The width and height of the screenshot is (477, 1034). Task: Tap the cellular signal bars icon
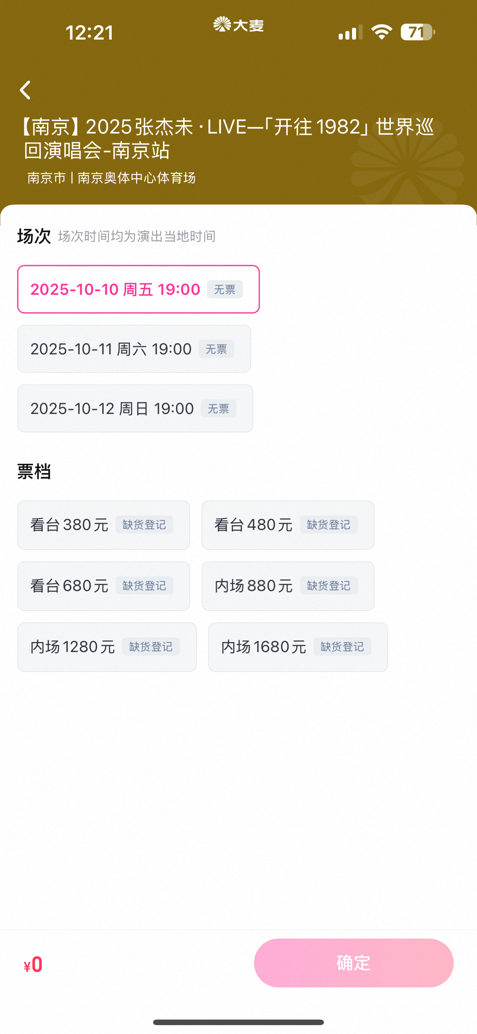tap(350, 33)
